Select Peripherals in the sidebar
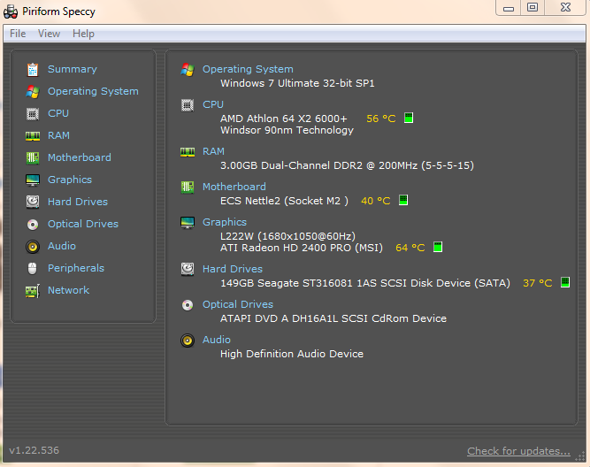The height and width of the screenshot is (467, 590). (76, 268)
